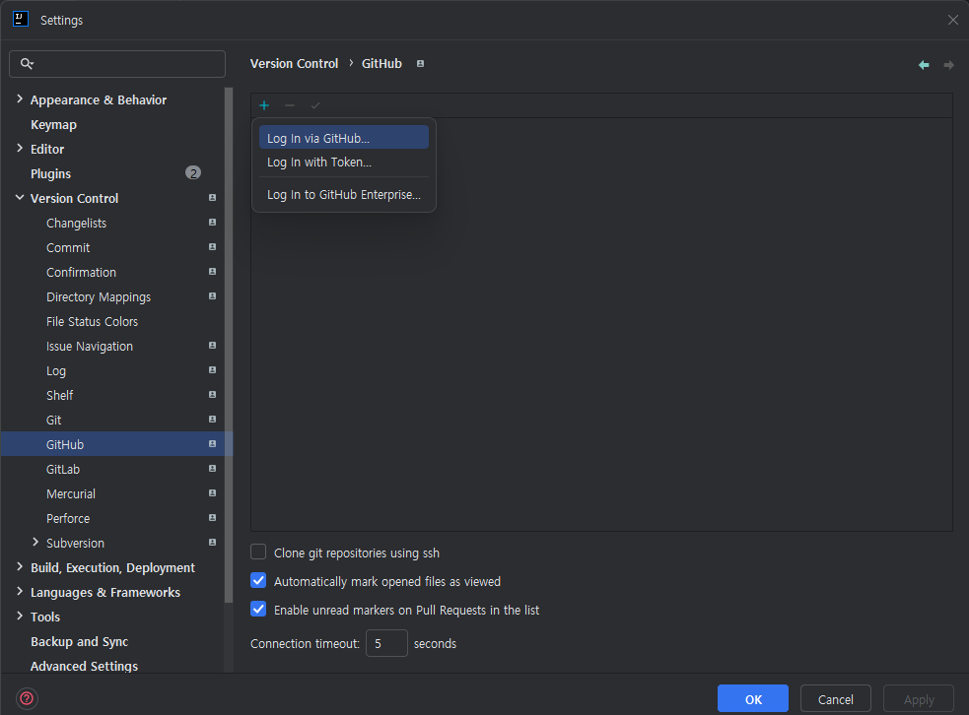Select Perforce in settings tree

click(68, 519)
